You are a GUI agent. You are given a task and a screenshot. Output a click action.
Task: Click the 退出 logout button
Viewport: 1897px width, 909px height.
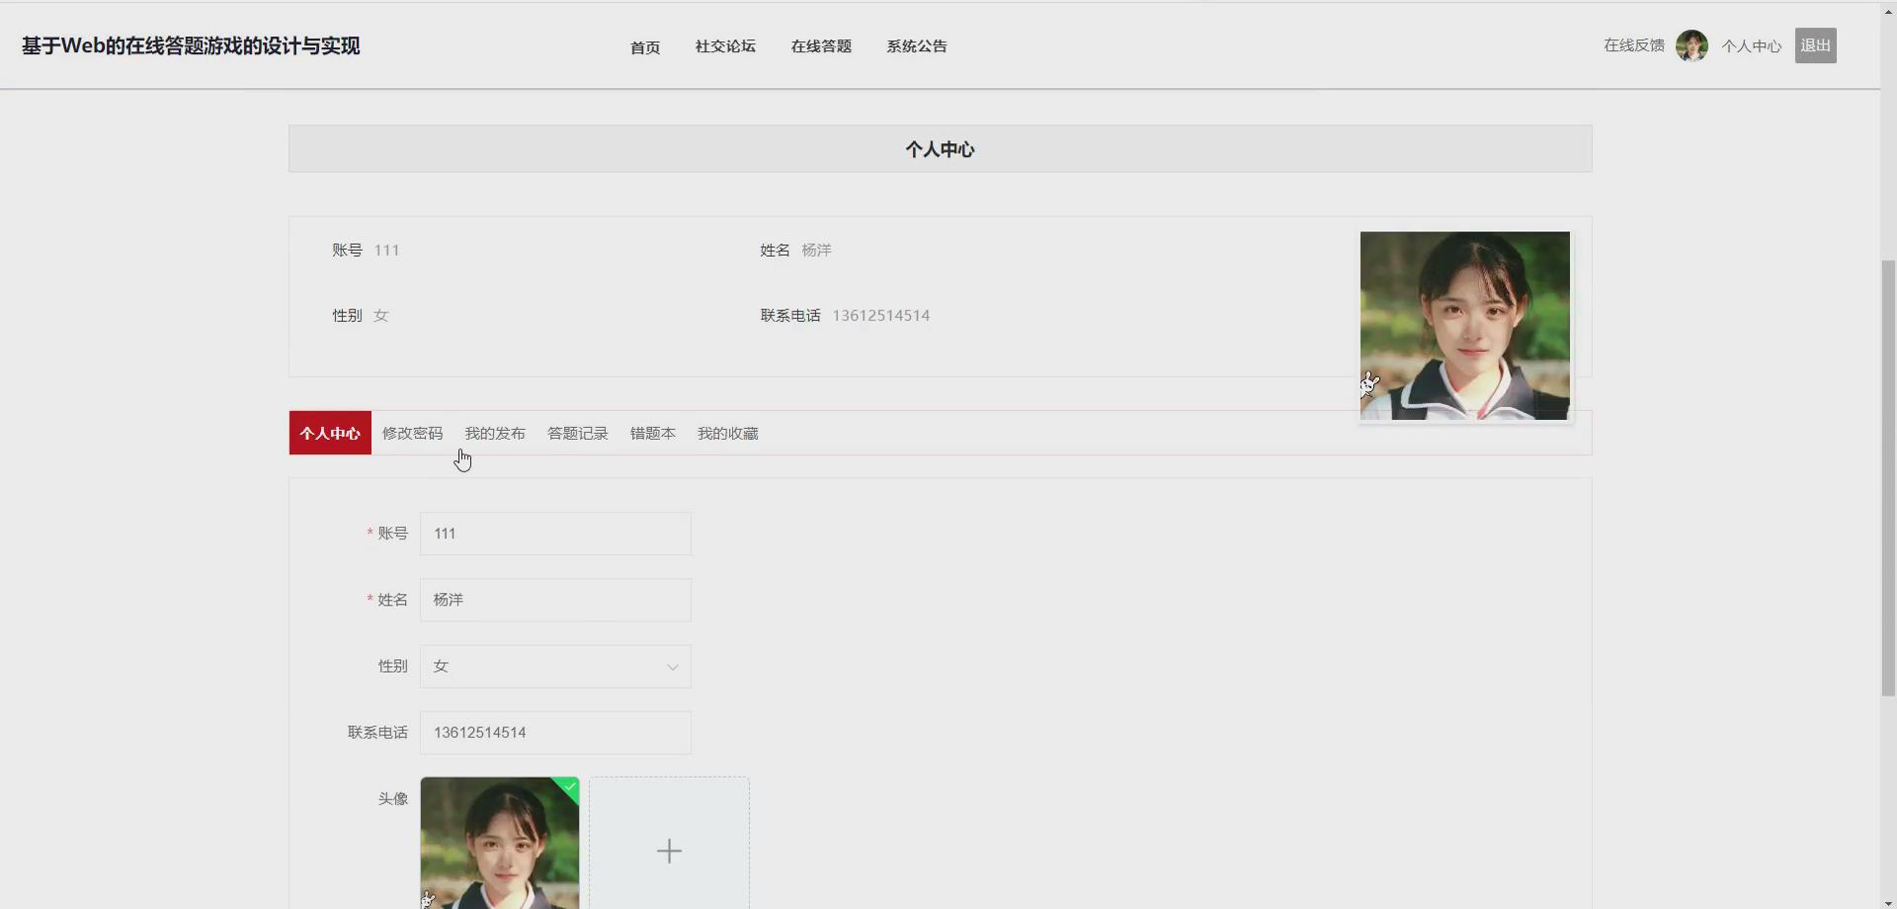[1816, 44]
